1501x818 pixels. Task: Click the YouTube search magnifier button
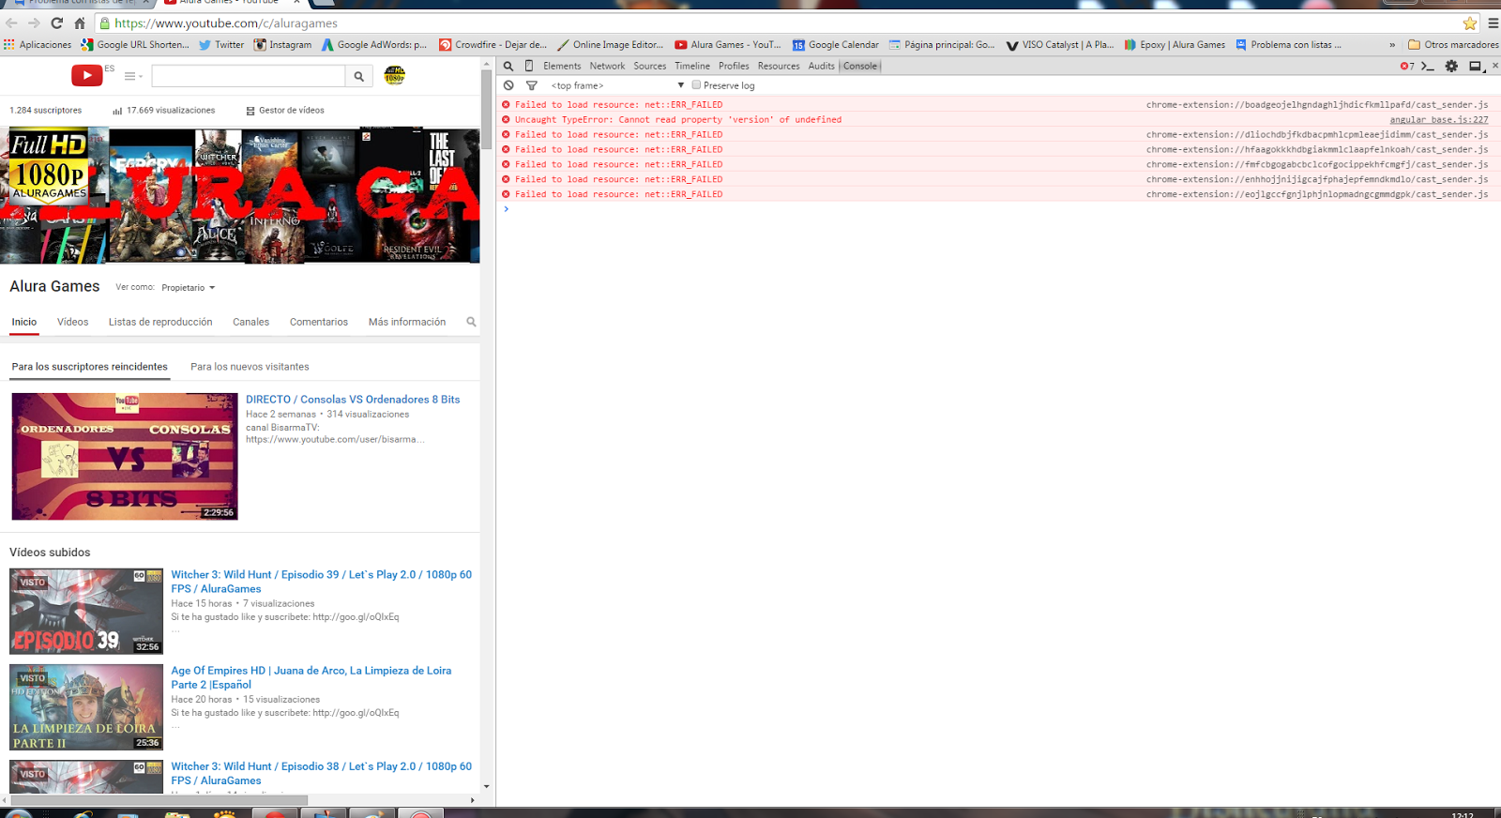359,76
